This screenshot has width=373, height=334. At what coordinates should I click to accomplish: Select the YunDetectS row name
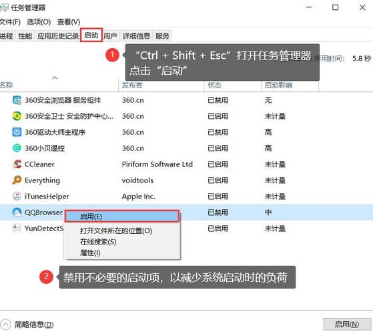(44, 228)
